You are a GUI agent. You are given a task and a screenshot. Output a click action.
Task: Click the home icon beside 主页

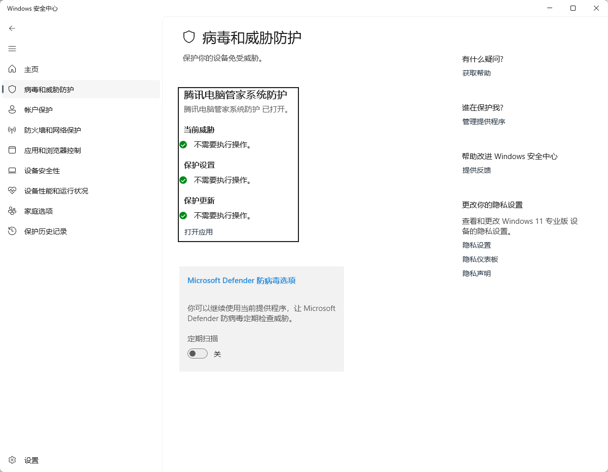[x=12, y=69]
